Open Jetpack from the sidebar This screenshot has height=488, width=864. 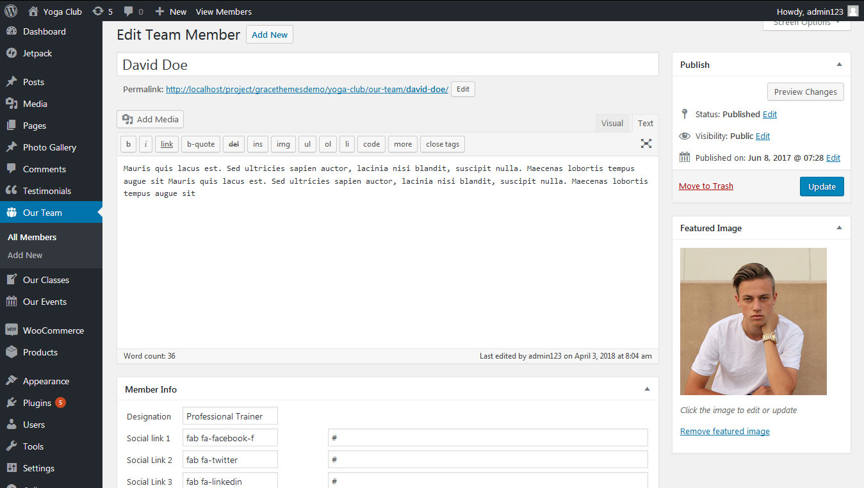coord(37,53)
